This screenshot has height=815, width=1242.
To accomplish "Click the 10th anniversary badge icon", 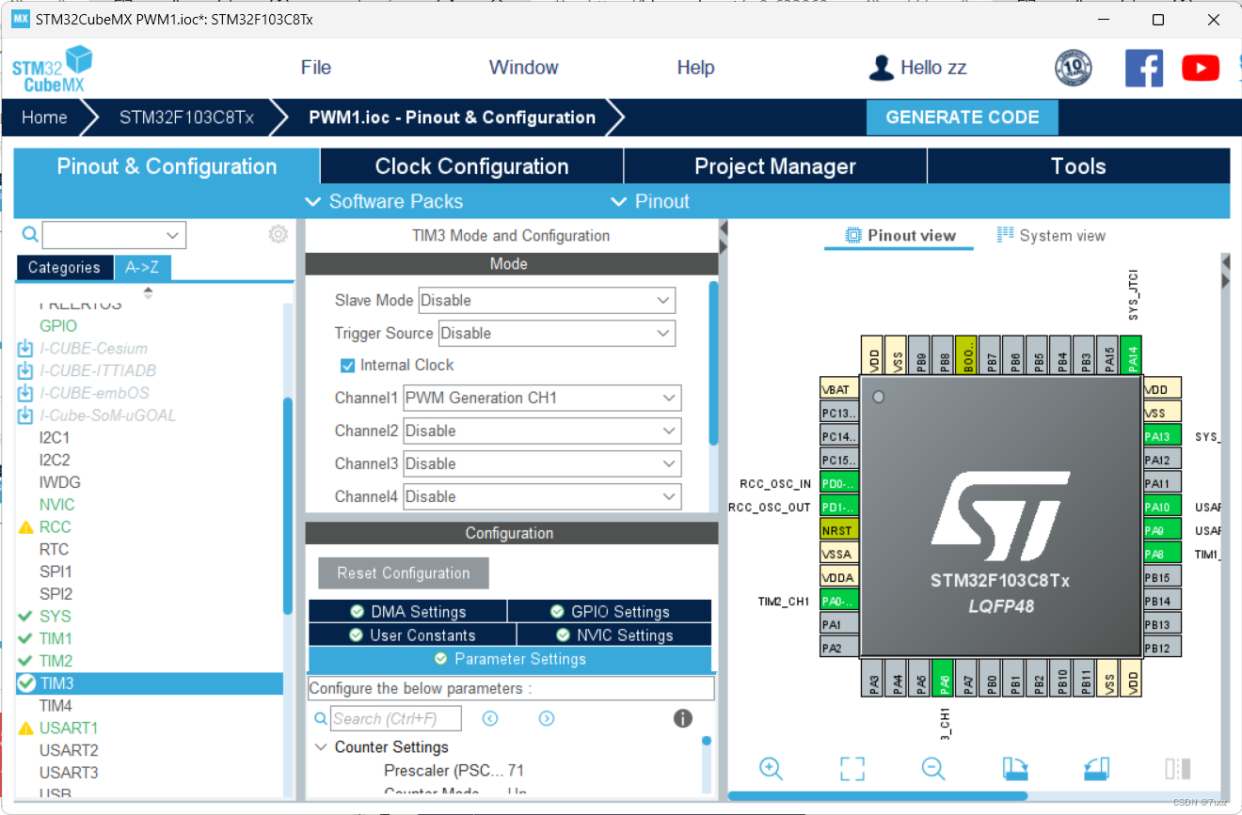I will click(1074, 68).
